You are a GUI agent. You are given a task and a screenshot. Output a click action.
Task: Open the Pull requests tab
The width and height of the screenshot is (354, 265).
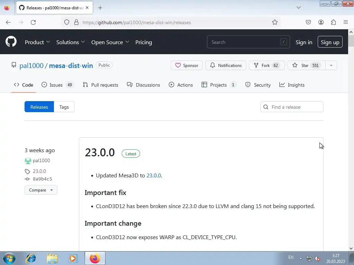(x=101, y=85)
